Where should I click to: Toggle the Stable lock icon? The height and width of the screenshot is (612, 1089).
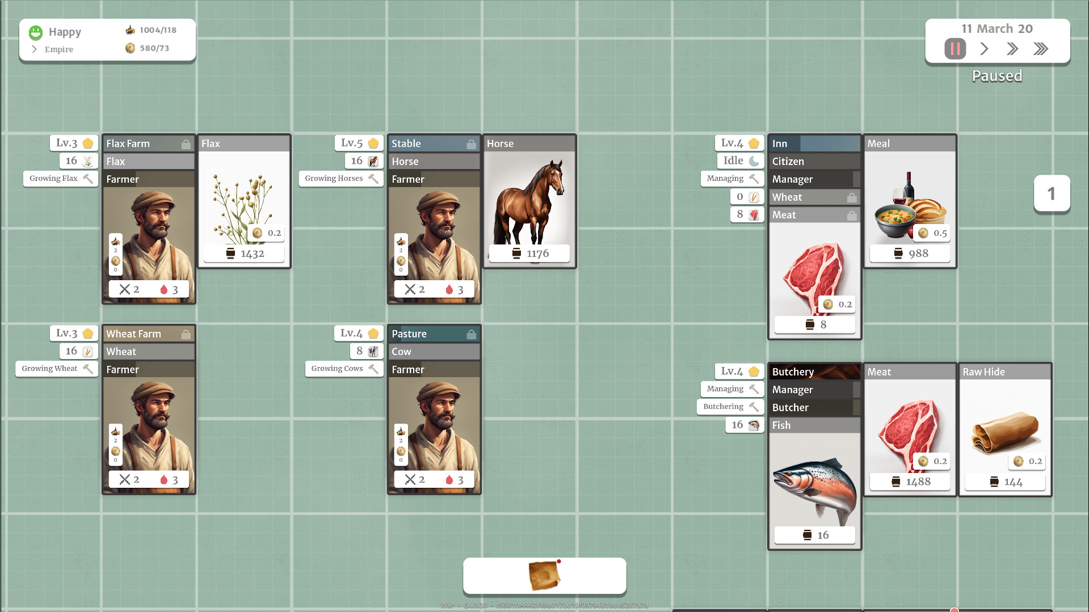coord(471,144)
